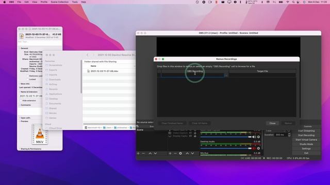Viewport: 330px width, 185px height.
Task: Unmute Desktop Audio with the red speaker icon
Action: [254, 149]
